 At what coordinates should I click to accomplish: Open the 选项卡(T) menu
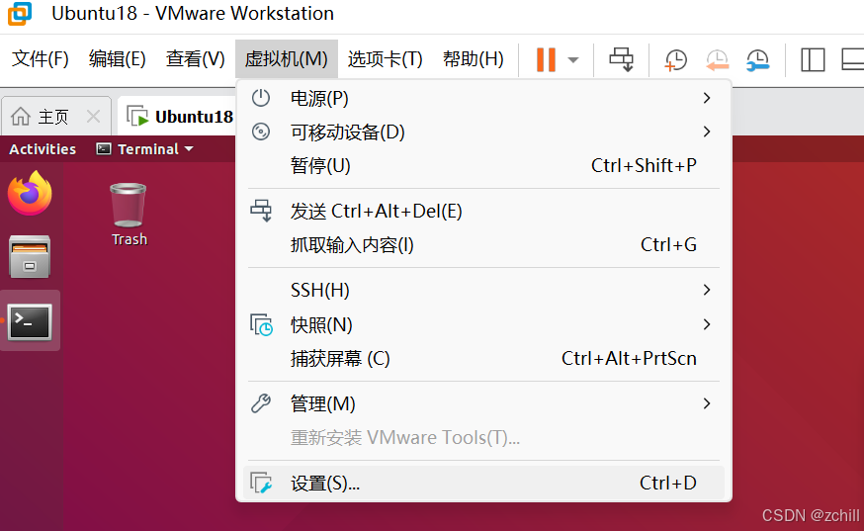point(385,58)
